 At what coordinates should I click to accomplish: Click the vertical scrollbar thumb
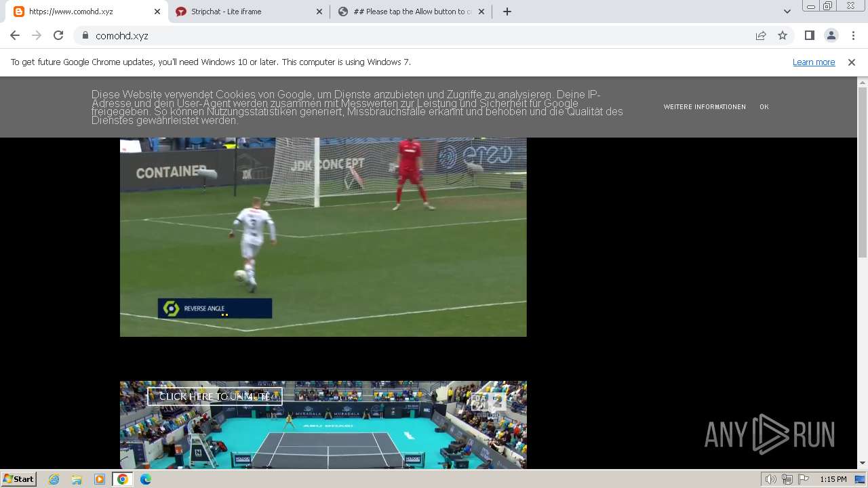point(863,172)
